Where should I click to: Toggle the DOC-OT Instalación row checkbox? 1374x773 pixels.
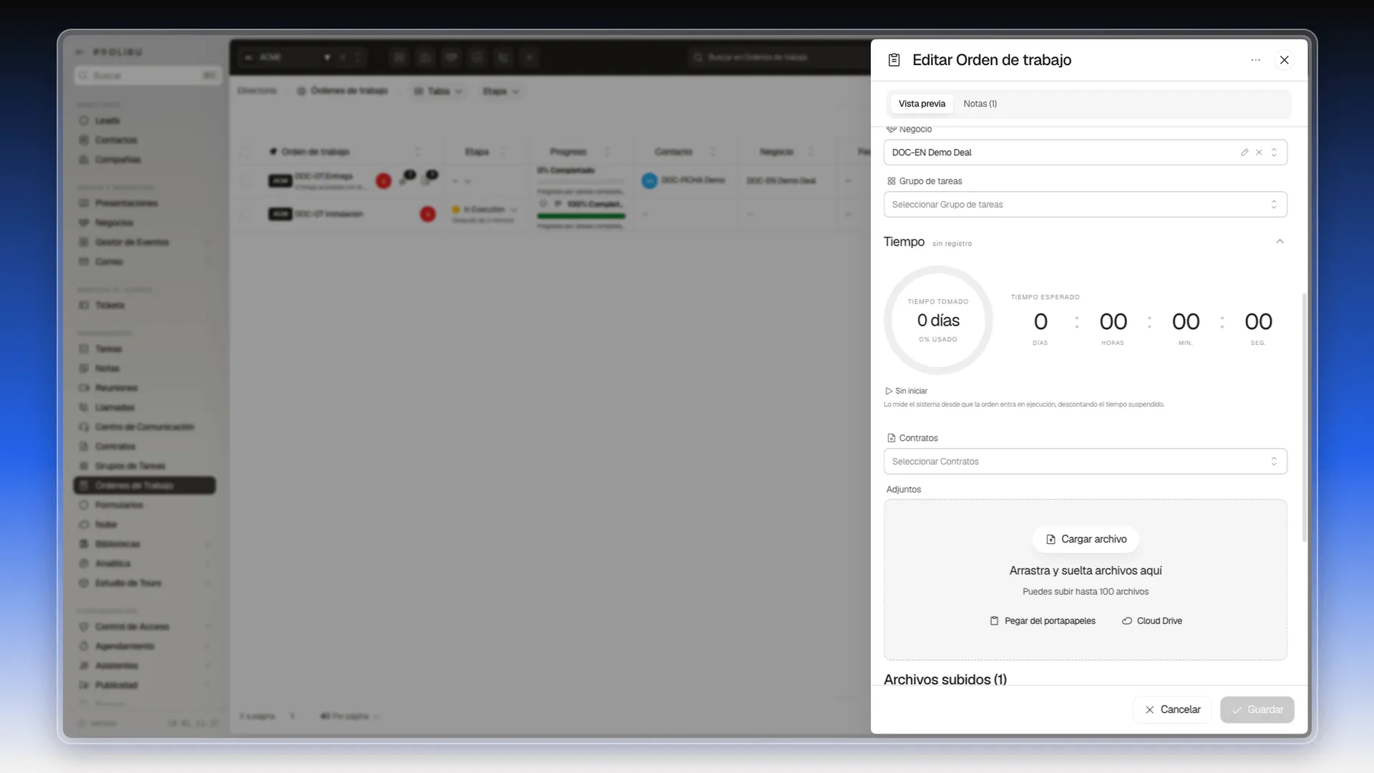(x=245, y=214)
